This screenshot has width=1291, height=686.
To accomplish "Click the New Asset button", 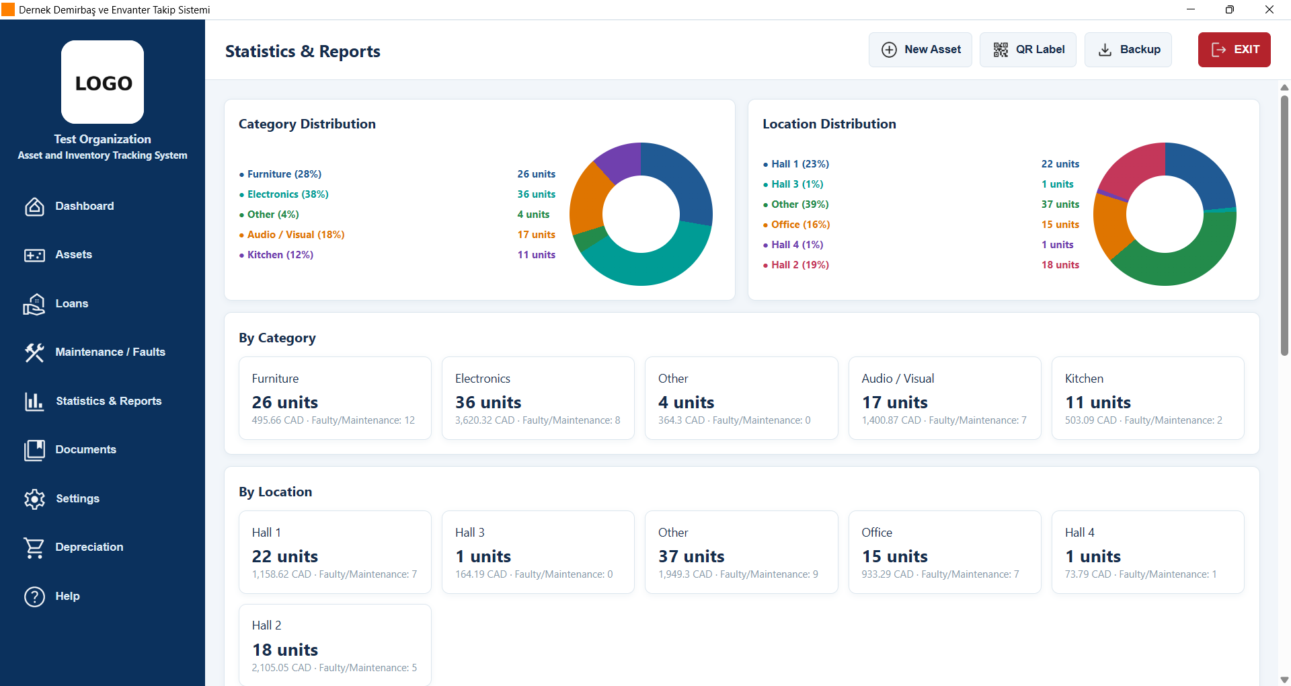I will coord(920,50).
